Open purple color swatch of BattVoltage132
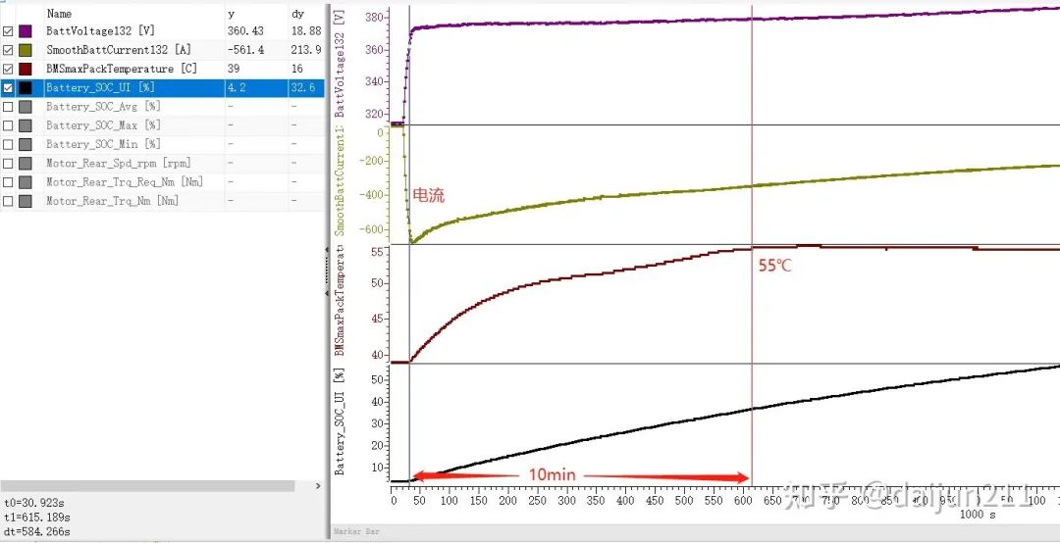The image size is (1060, 543). pyautogui.click(x=25, y=31)
